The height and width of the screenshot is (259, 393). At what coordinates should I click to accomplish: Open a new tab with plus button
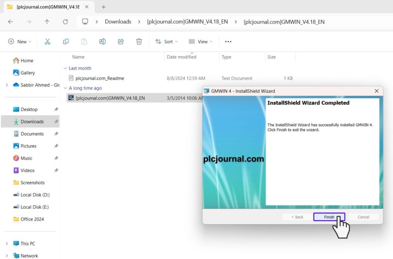tap(104, 7)
